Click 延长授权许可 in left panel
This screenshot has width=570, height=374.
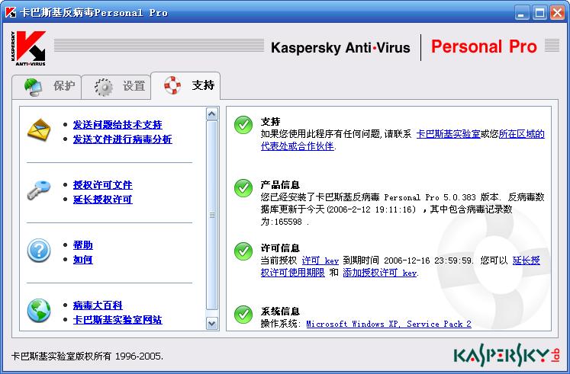102,200
